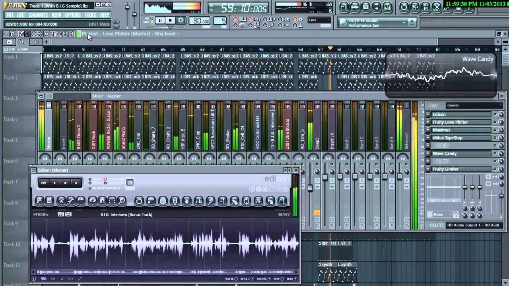509x286 pixels.
Task: Open the FILE menu
Action: 10,15
